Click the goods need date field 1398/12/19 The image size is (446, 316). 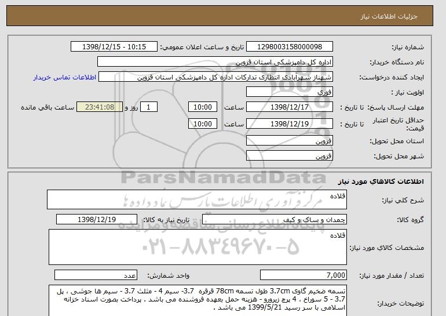point(97,220)
